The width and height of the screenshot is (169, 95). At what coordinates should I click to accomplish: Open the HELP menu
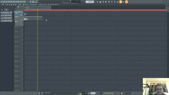click(25, 2)
